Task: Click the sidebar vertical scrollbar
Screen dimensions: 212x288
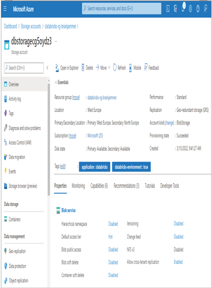Action: (49, 140)
